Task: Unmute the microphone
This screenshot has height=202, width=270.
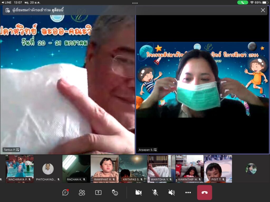Action: click(155, 193)
